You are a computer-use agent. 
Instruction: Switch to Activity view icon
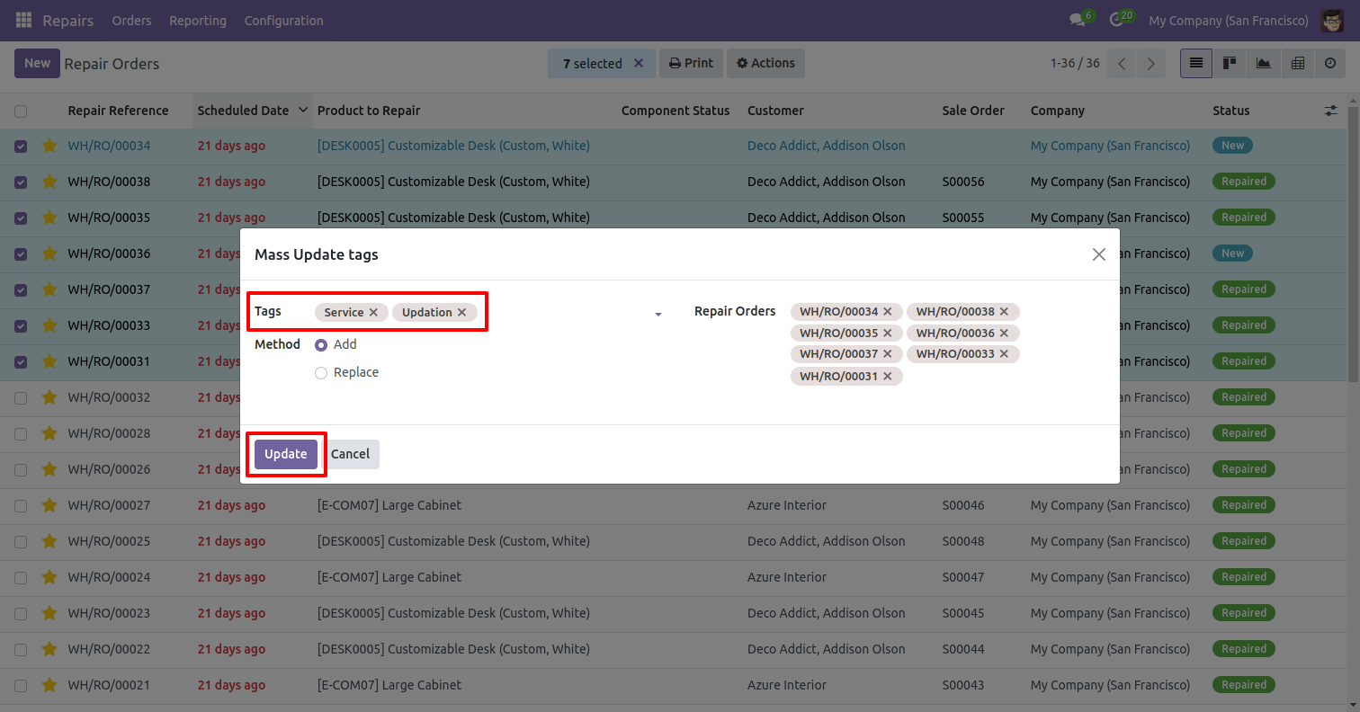coord(1330,63)
